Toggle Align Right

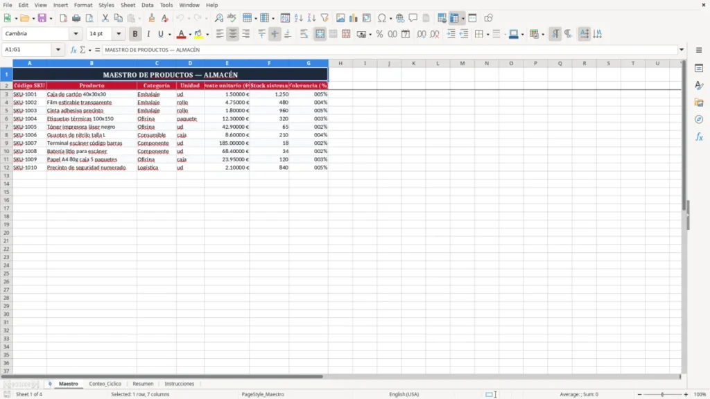[246, 34]
